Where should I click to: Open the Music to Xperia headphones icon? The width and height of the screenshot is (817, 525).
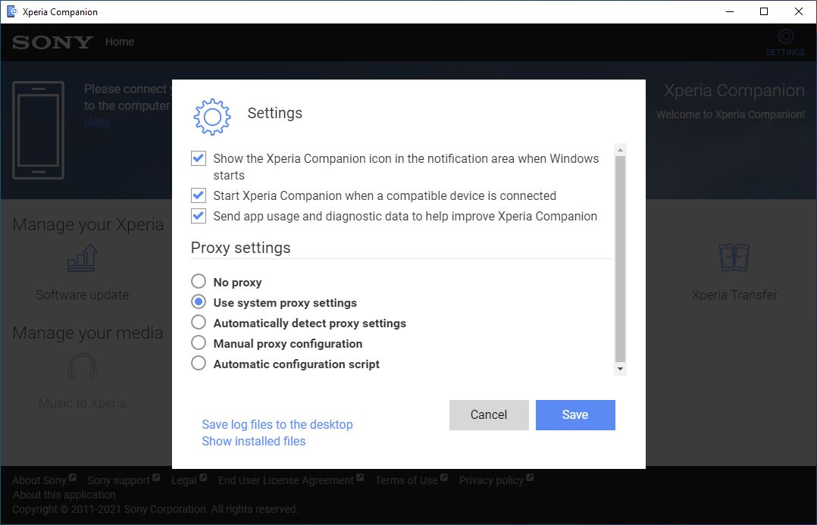point(83,366)
